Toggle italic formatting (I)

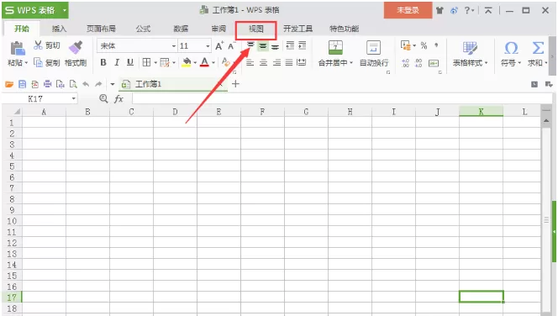(x=117, y=62)
